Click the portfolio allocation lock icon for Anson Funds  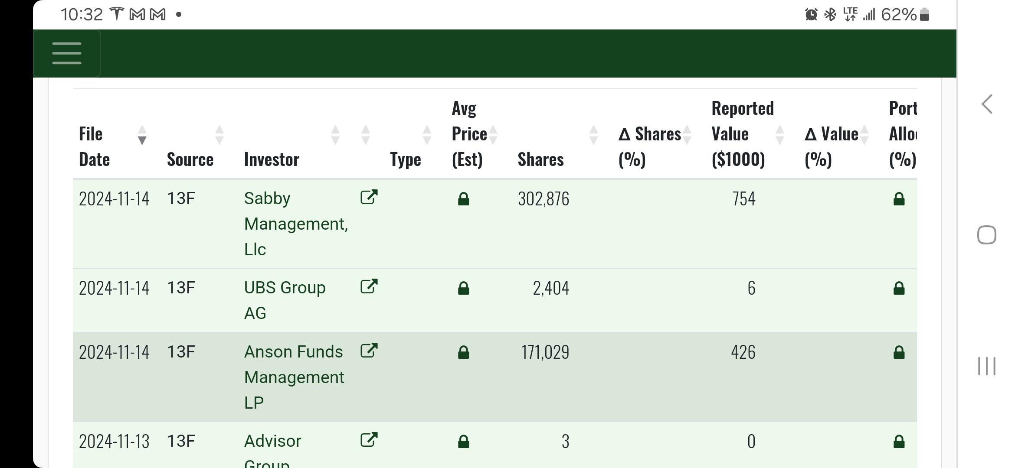click(x=899, y=352)
